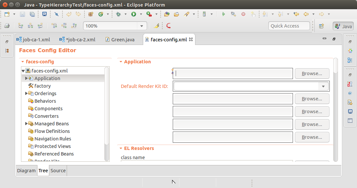Click the first Browse... button

(312, 73)
